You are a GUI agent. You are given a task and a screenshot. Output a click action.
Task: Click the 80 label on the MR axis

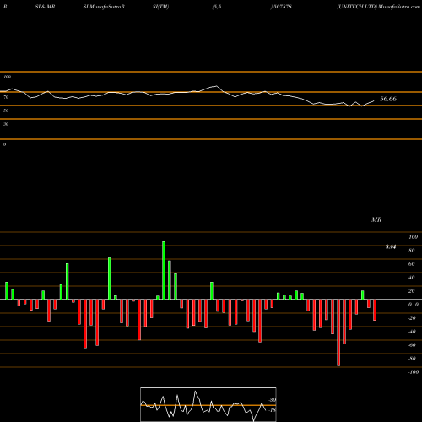click(x=412, y=251)
